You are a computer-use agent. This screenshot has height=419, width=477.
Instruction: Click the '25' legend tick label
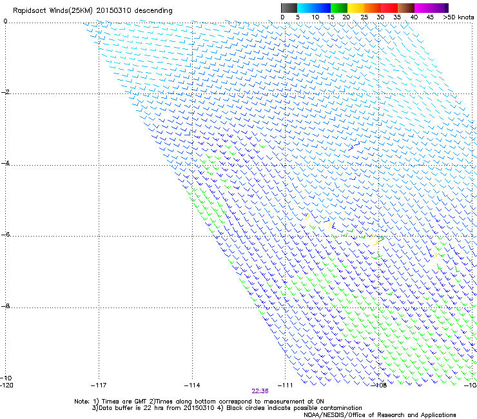click(x=364, y=17)
